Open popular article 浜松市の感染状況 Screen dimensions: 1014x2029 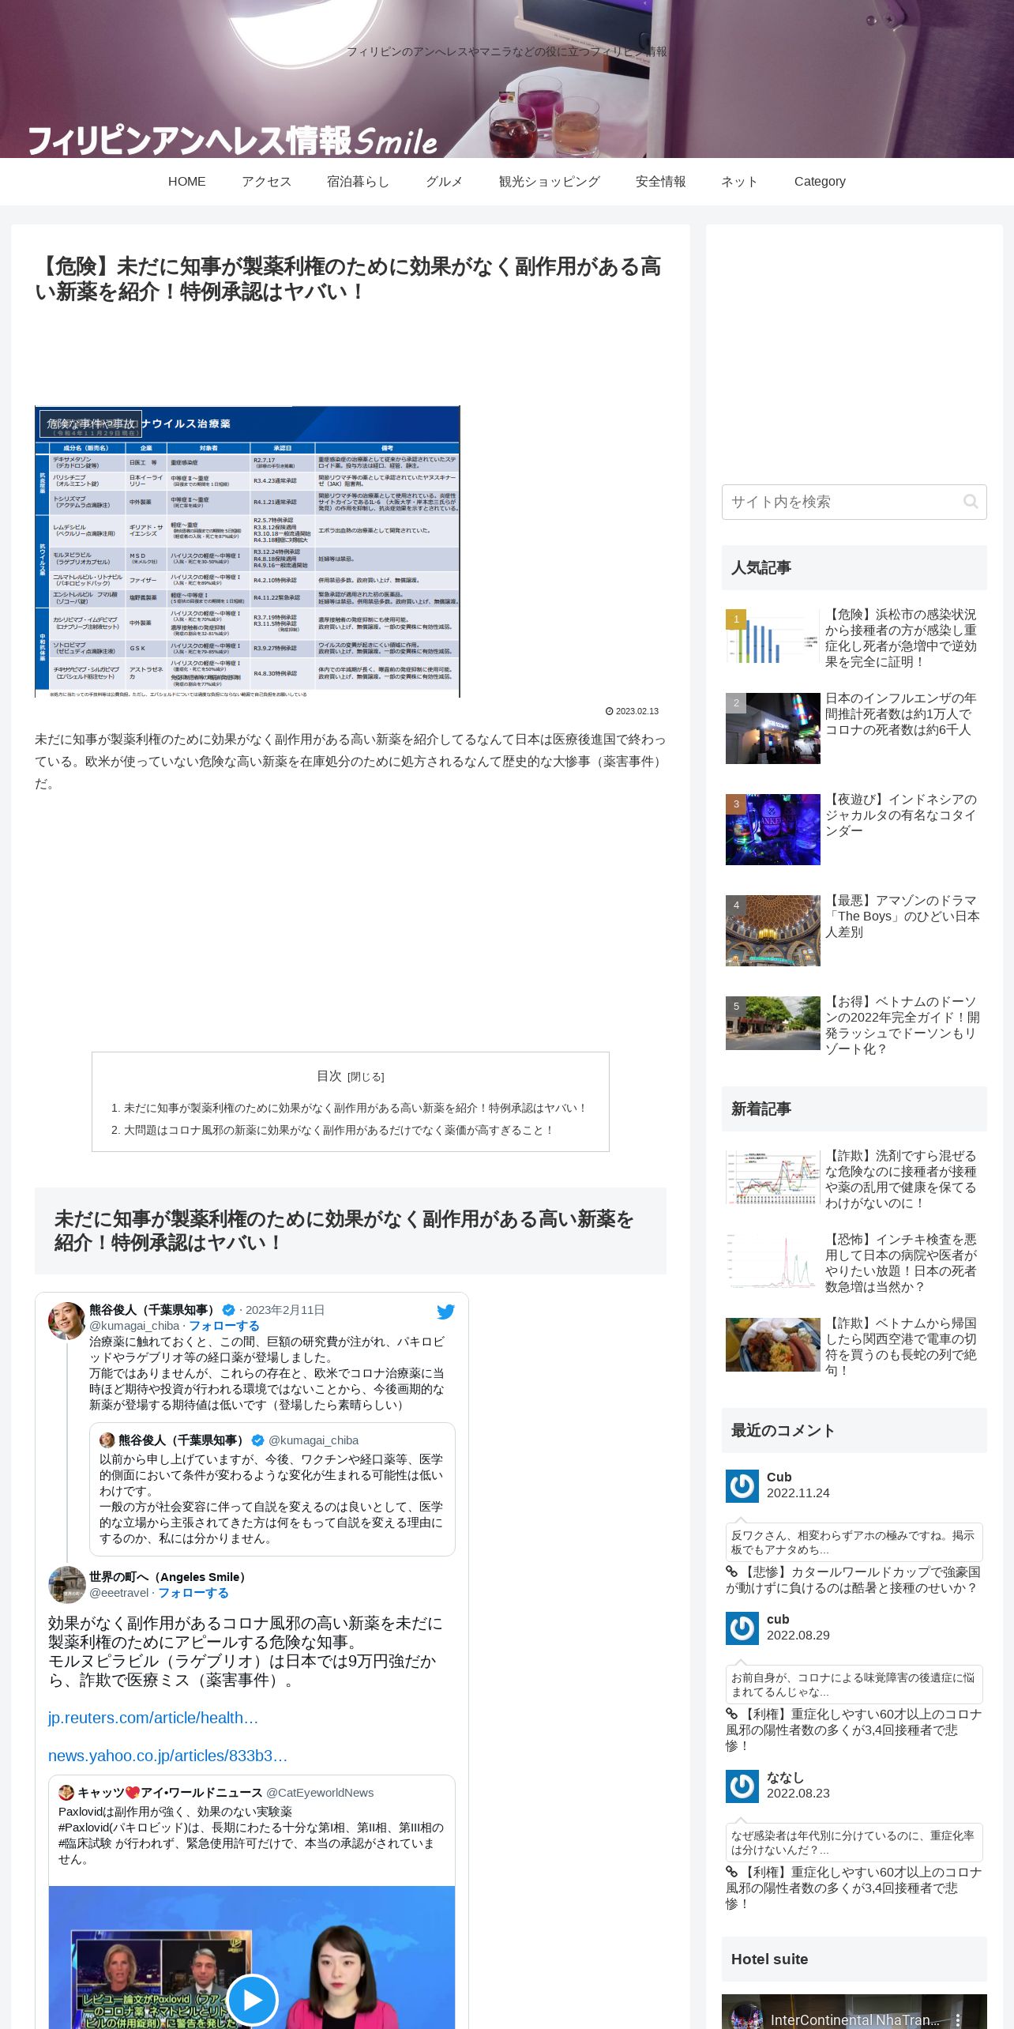901,638
